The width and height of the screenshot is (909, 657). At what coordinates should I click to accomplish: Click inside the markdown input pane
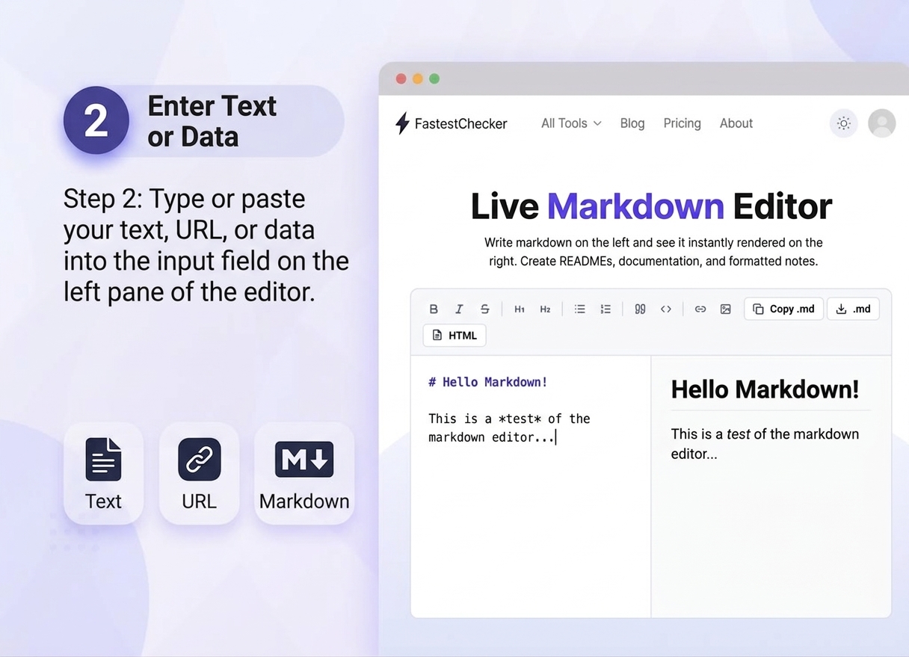[531, 486]
